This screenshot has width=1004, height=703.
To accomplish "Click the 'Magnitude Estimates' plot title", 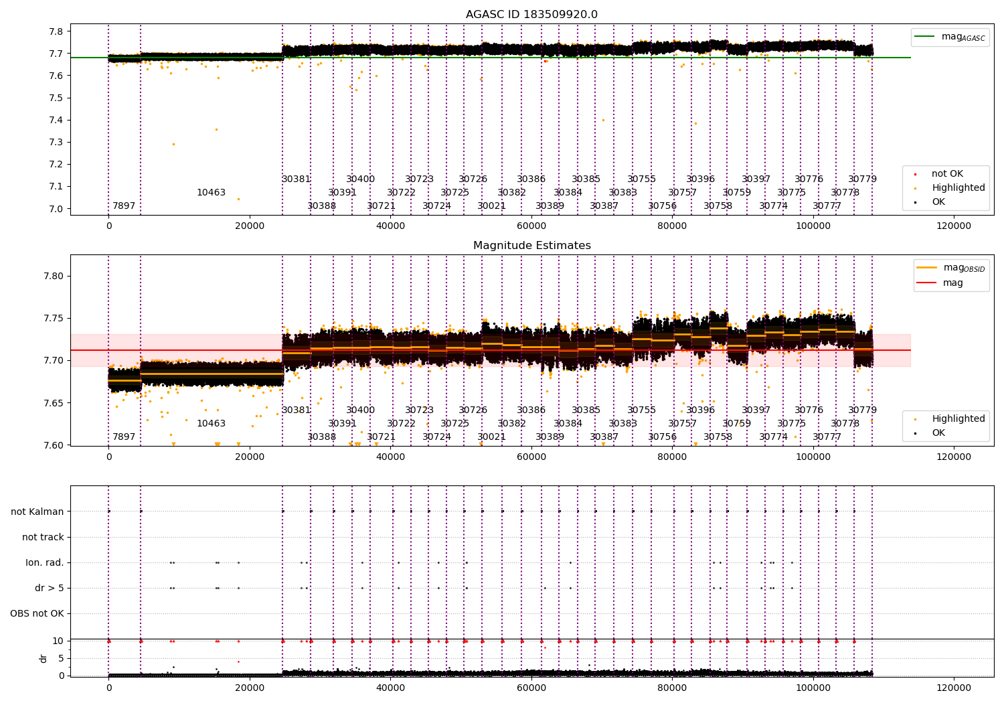I will (531, 246).
